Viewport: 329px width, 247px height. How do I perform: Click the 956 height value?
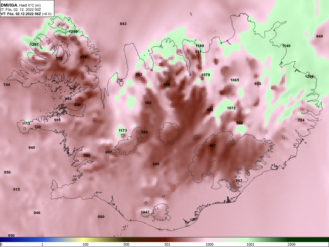7,172
